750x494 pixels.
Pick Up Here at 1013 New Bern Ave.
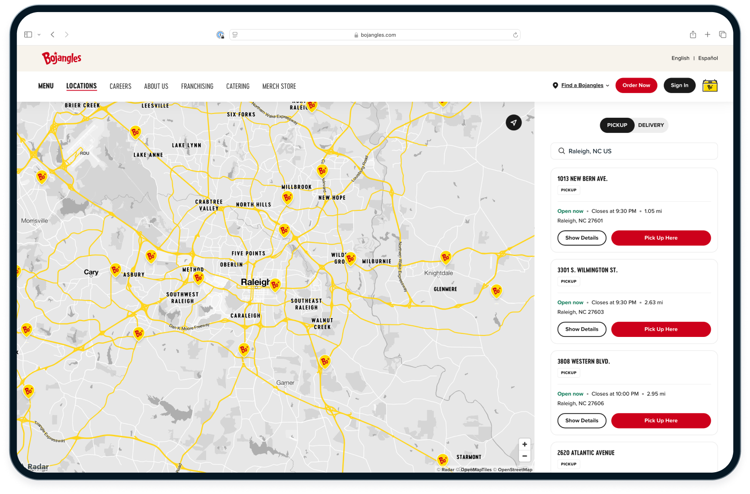click(x=661, y=238)
